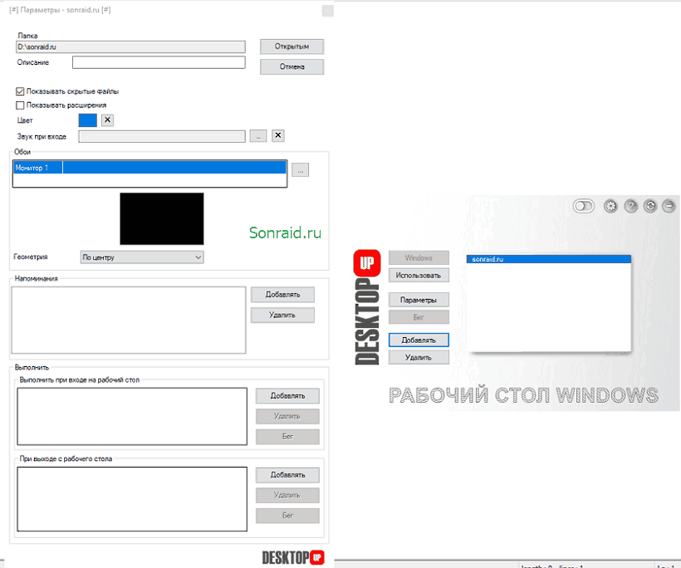Click the circular refresh icon in DesktopUp
Viewport: 681px width, 568px height.
650,206
